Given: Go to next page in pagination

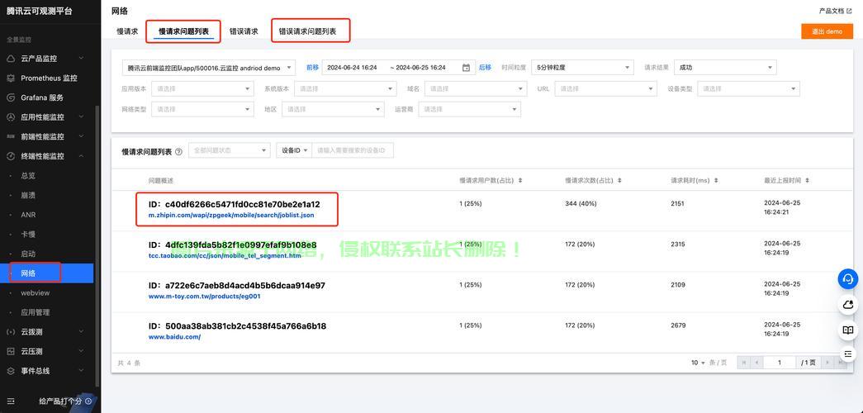Looking at the screenshot, I should pyautogui.click(x=827, y=363).
